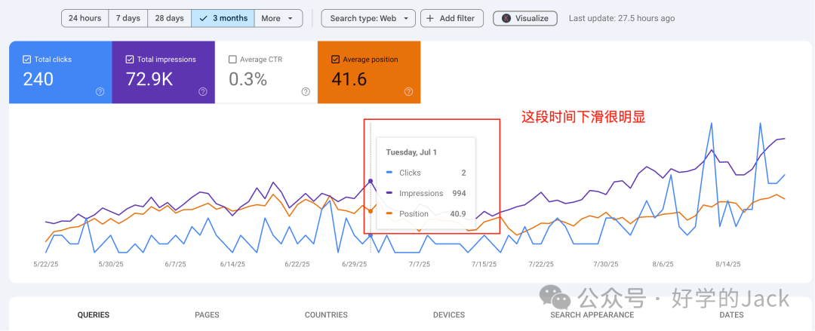Open help icon on Total impressions card
The image size is (815, 331).
203,91
